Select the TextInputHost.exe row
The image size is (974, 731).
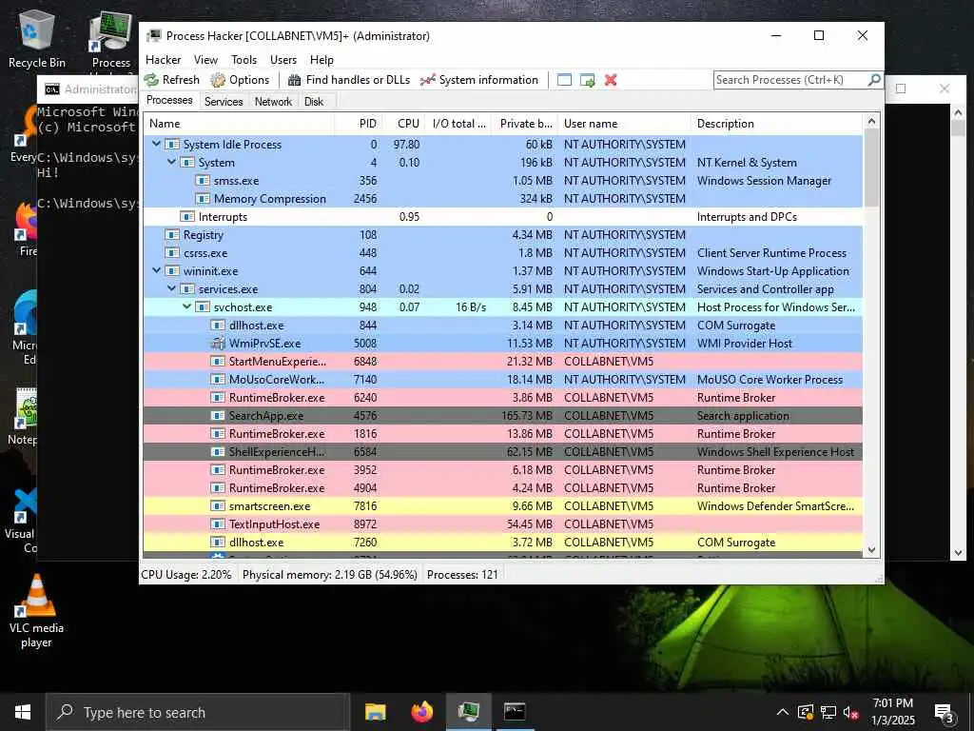(x=503, y=524)
